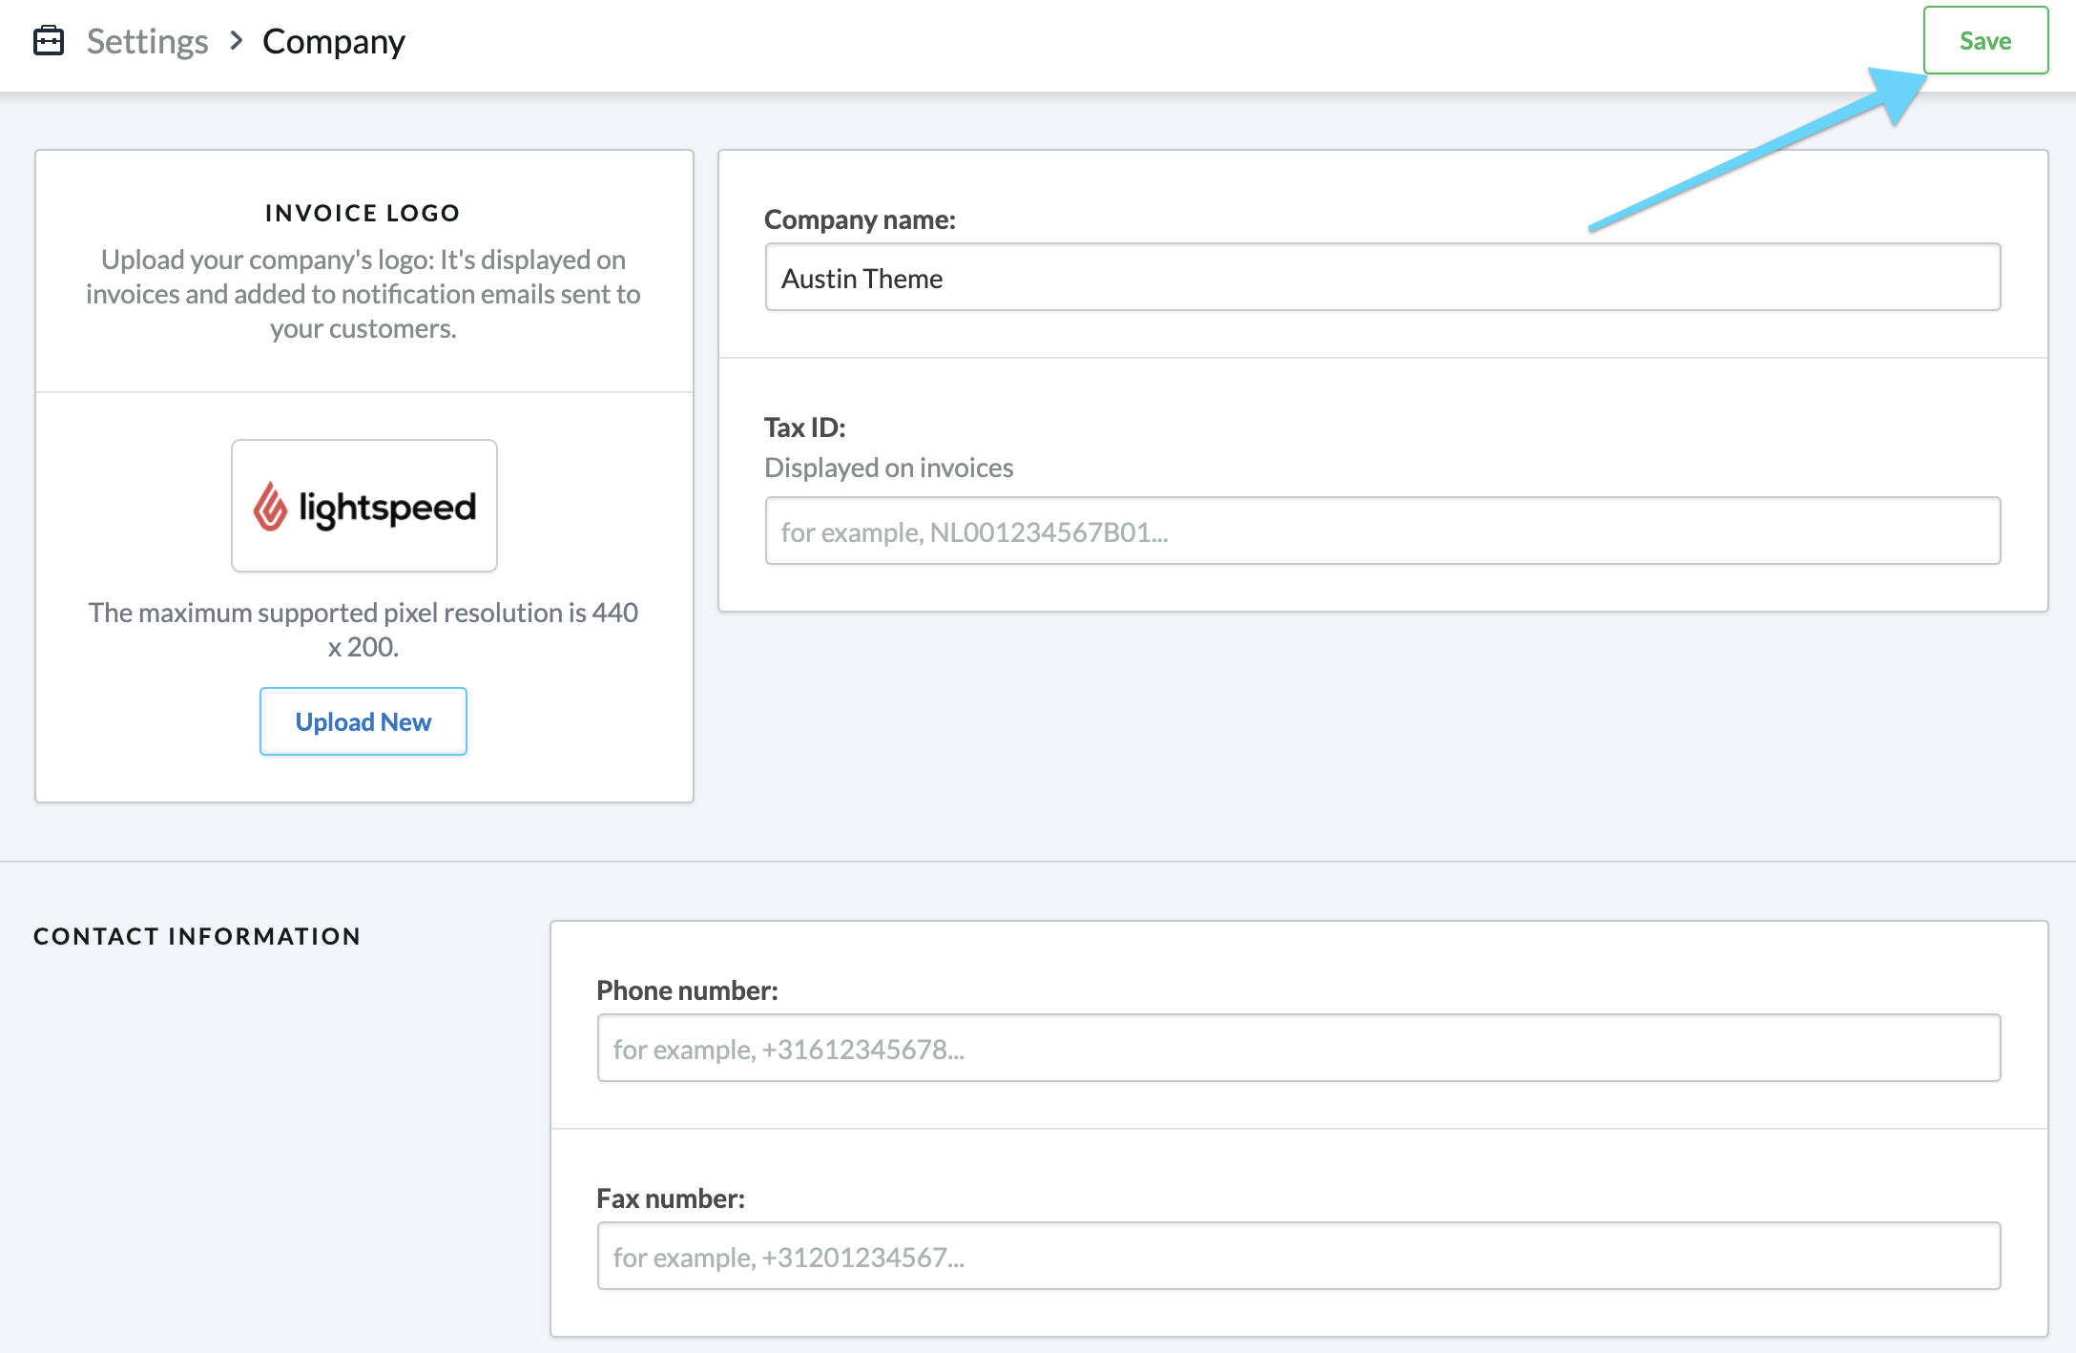Click the breadcrumb chevron arrow

(x=237, y=41)
